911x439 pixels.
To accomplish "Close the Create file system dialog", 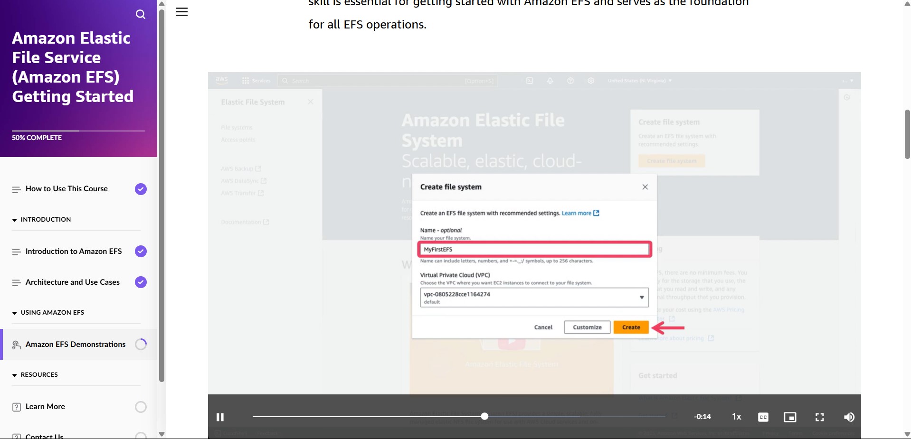I will click(x=645, y=187).
